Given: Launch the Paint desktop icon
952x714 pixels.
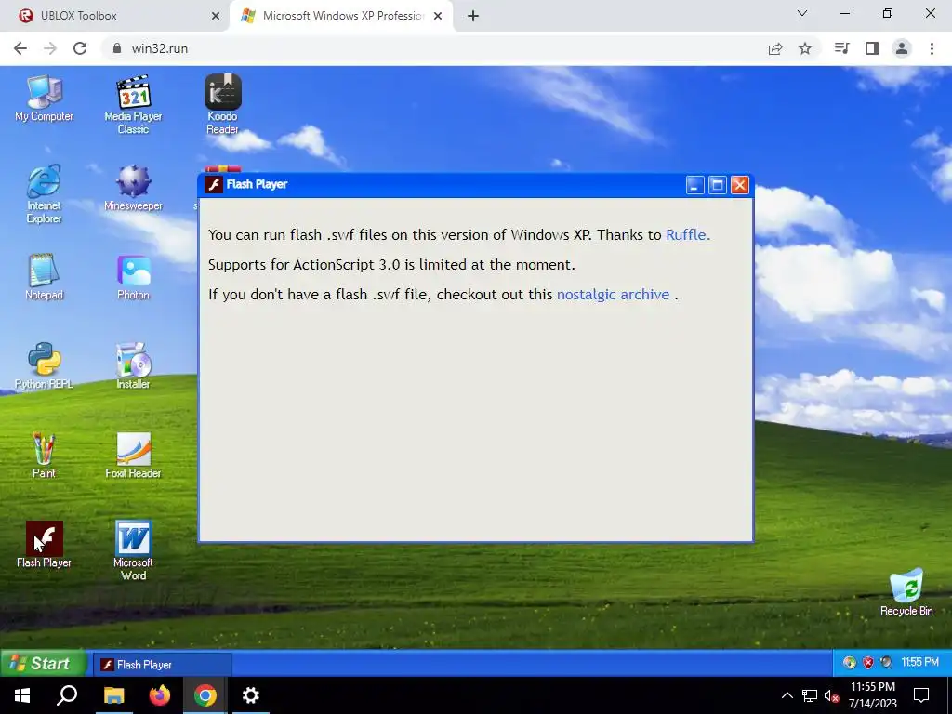Looking at the screenshot, I should pos(44,456).
